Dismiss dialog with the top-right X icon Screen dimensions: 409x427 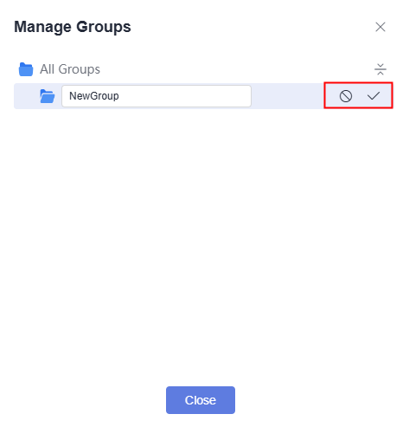(380, 27)
